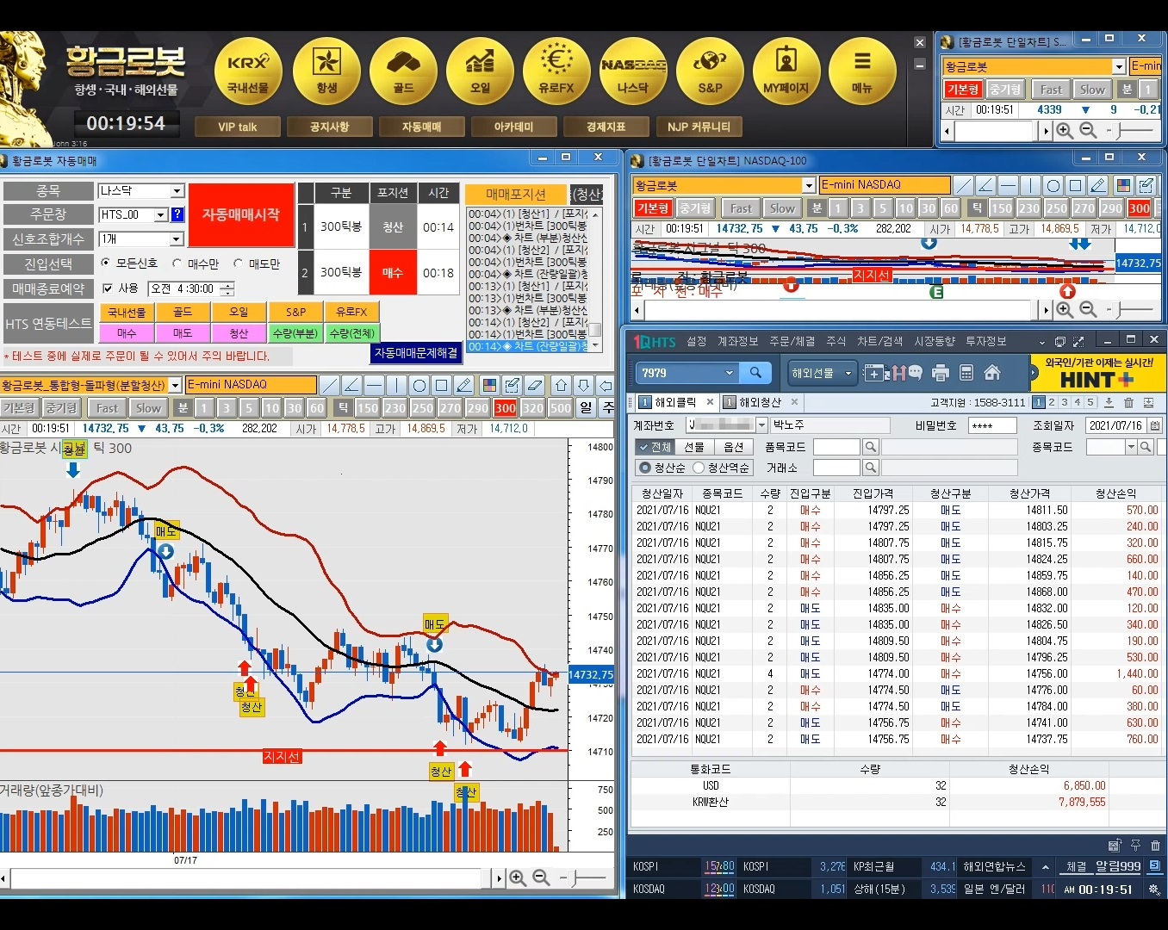Open calendar icon beside 조회일자 date

(x=1154, y=425)
